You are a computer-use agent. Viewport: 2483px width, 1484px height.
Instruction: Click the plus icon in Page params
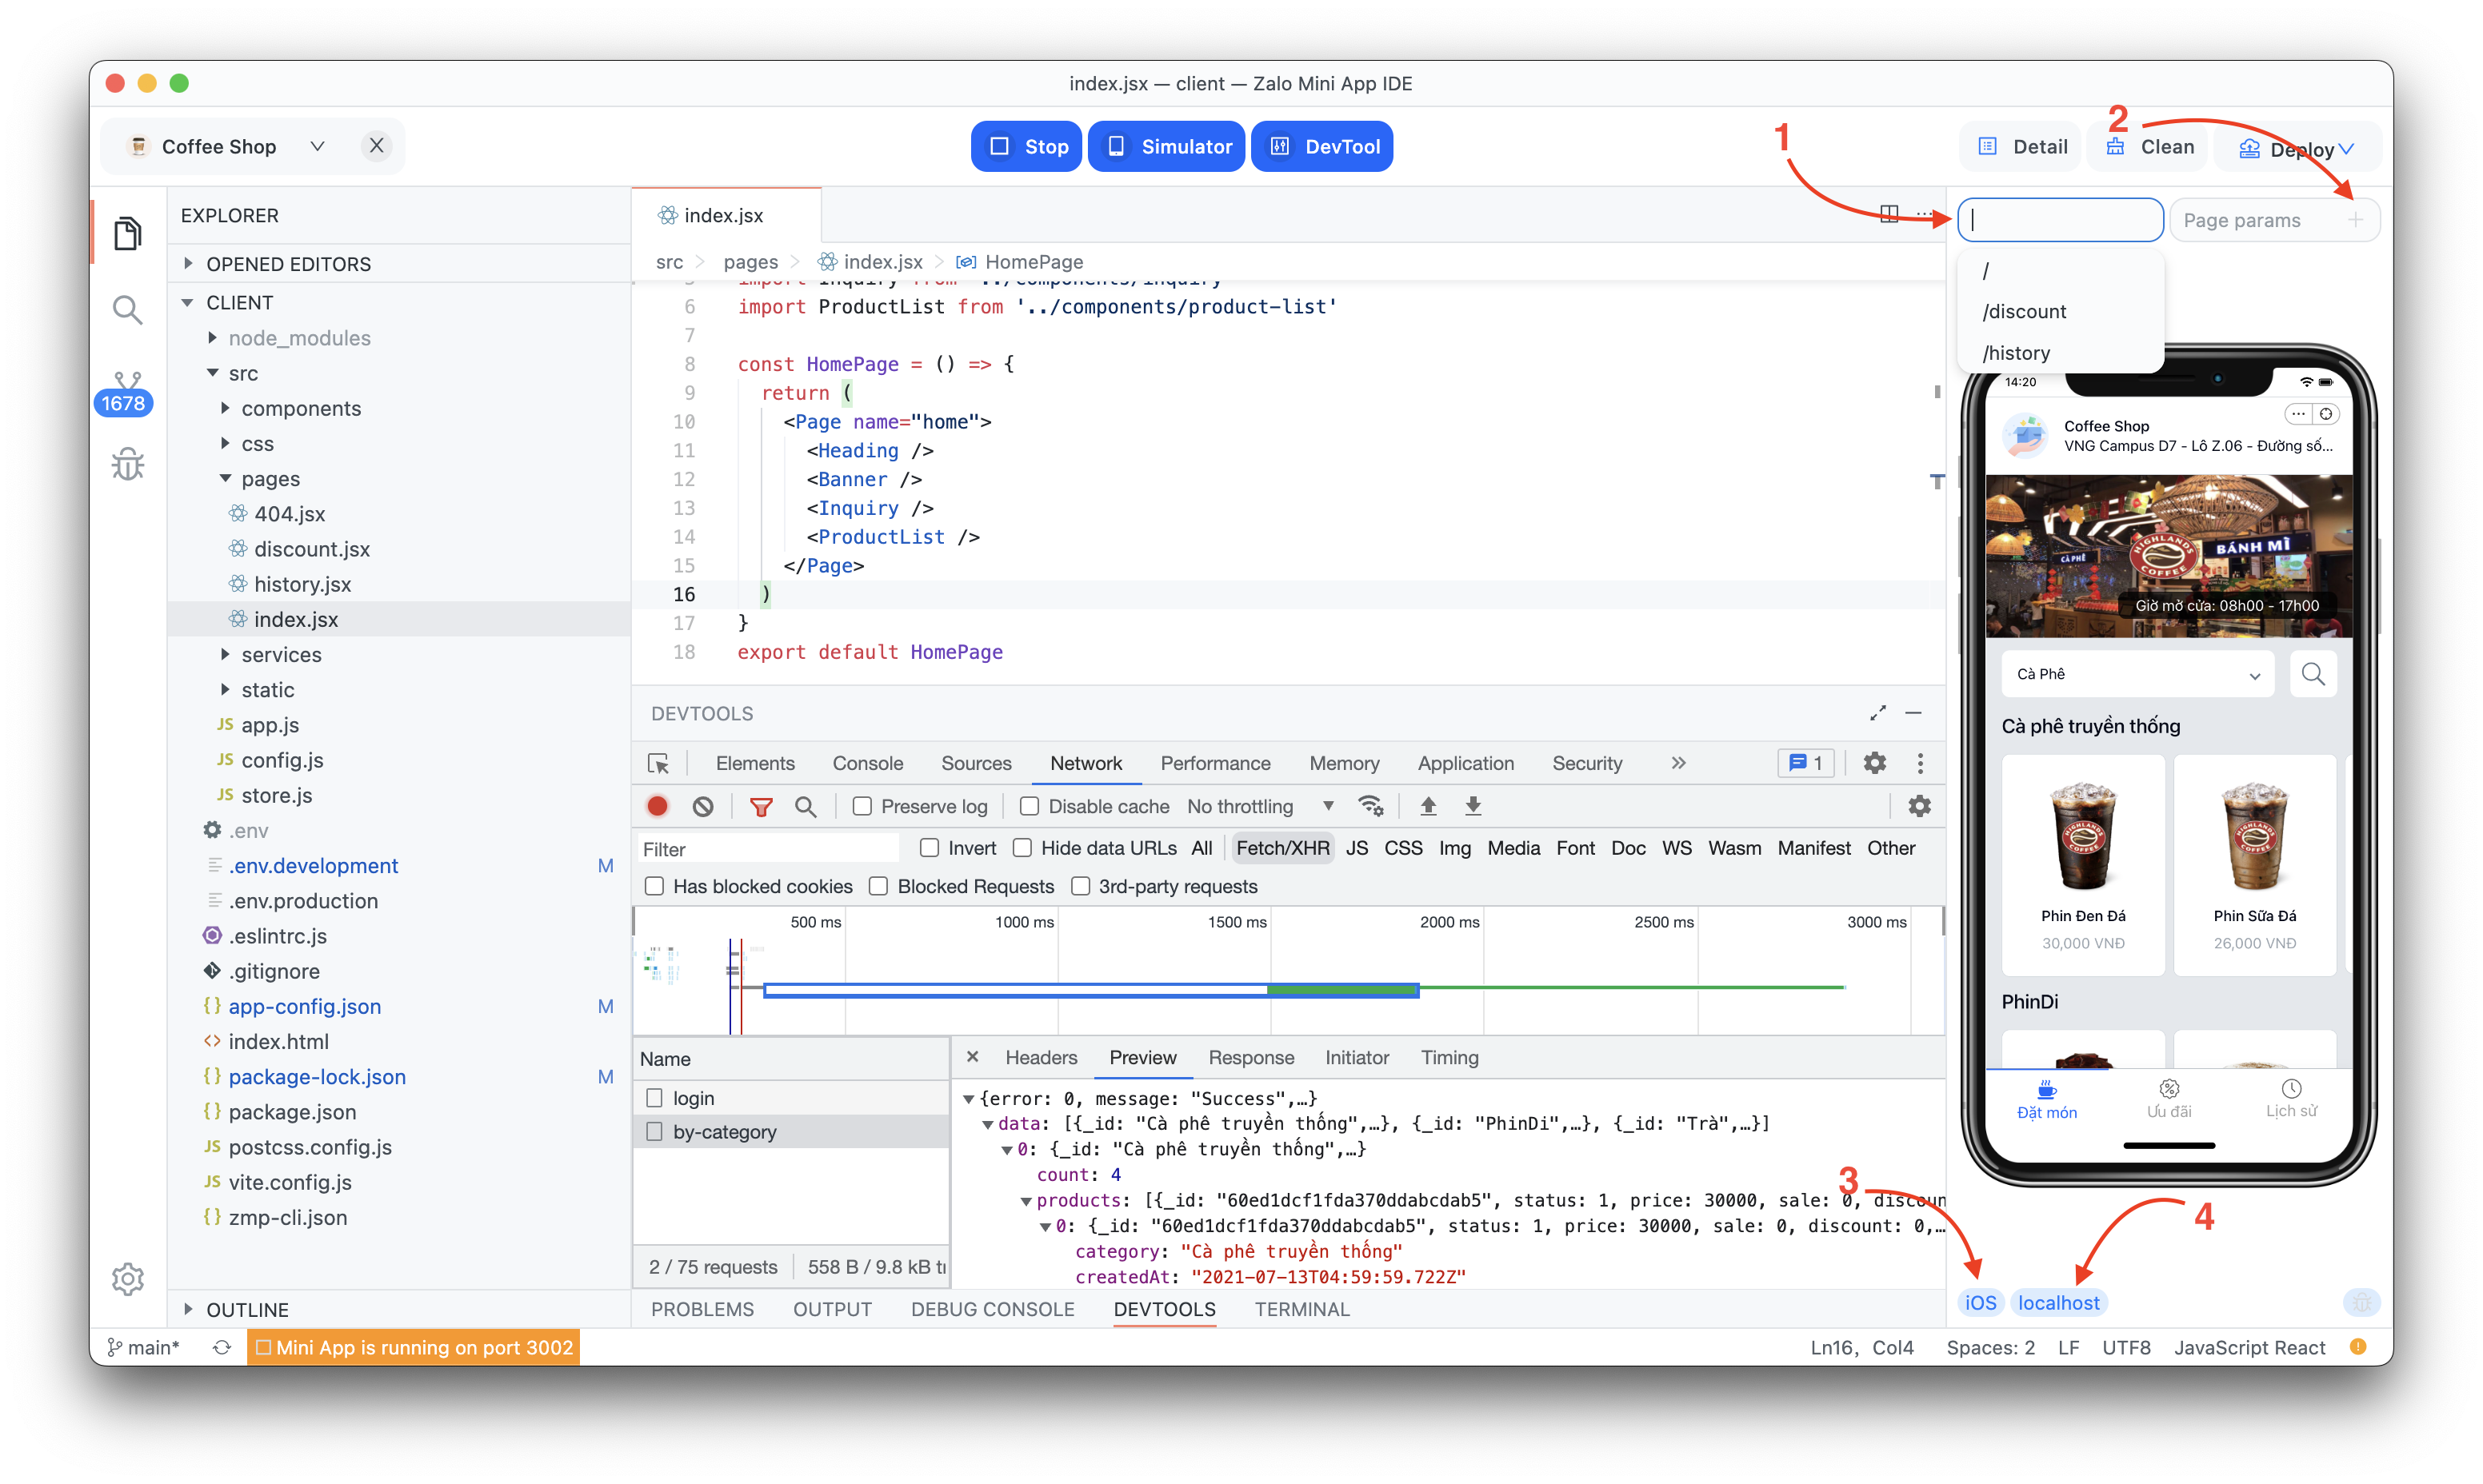pyautogui.click(x=2356, y=220)
